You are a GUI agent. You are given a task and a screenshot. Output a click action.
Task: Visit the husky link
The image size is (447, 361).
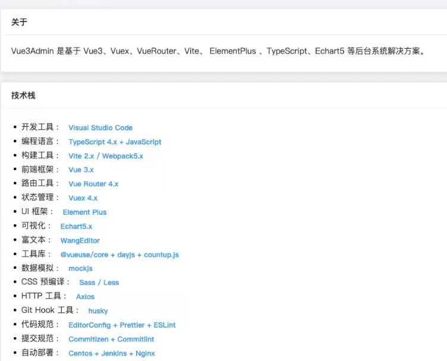(x=98, y=311)
